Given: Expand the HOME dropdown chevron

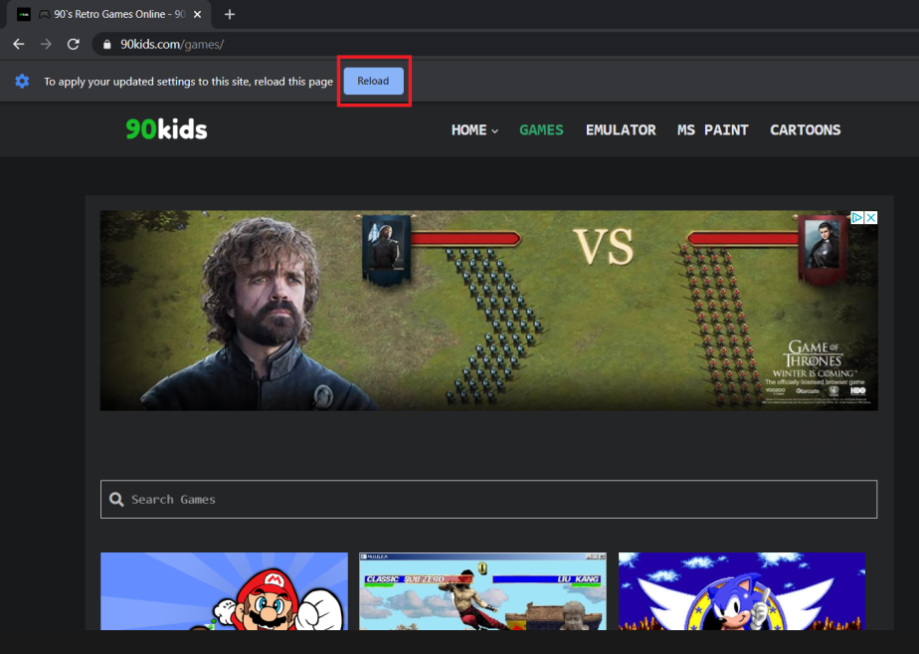Looking at the screenshot, I should tap(495, 130).
